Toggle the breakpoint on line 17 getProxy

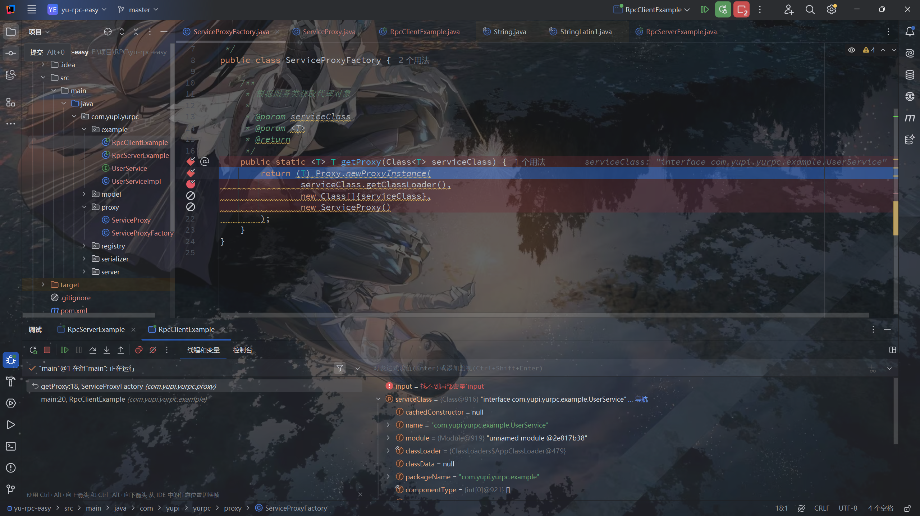click(x=191, y=161)
